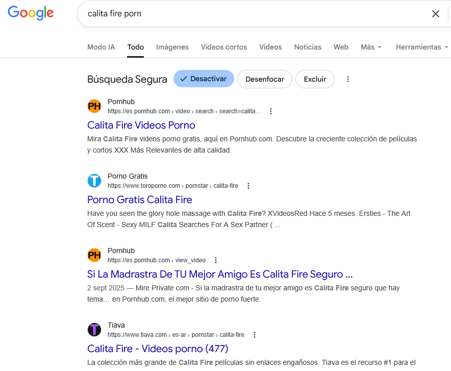Open the Más dropdown
451x371 pixels.
click(x=370, y=47)
